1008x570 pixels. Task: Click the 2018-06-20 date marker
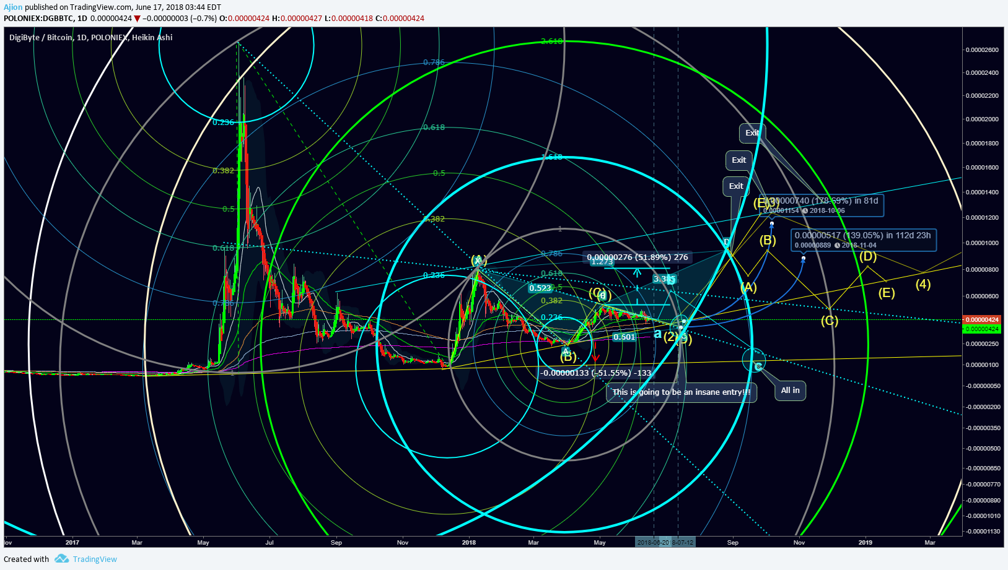(653, 542)
